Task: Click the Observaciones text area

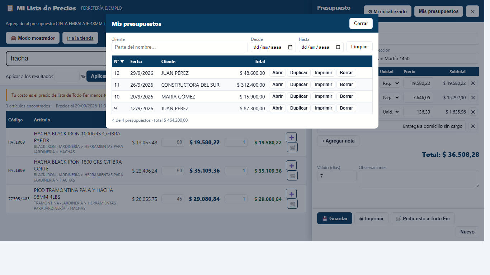Action: pyautogui.click(x=419, y=178)
